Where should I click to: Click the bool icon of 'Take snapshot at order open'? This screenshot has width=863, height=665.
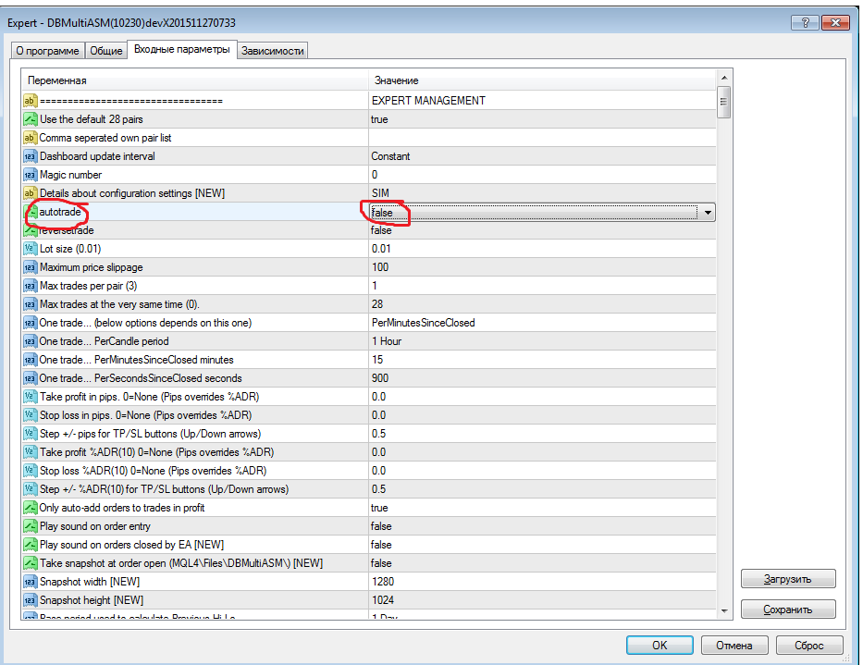(30, 563)
